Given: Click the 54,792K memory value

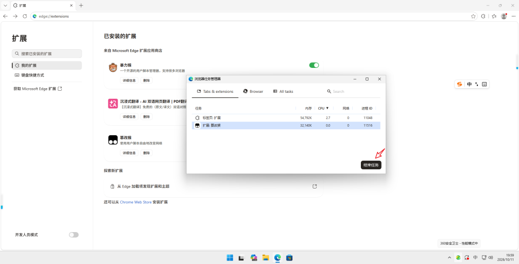Looking at the screenshot, I should coord(306,118).
